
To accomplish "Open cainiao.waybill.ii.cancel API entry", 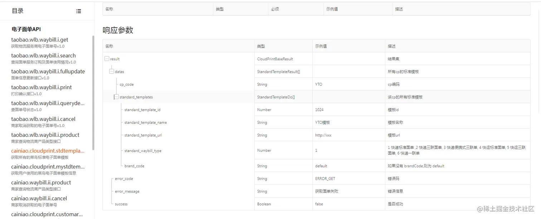I will (x=39, y=198).
